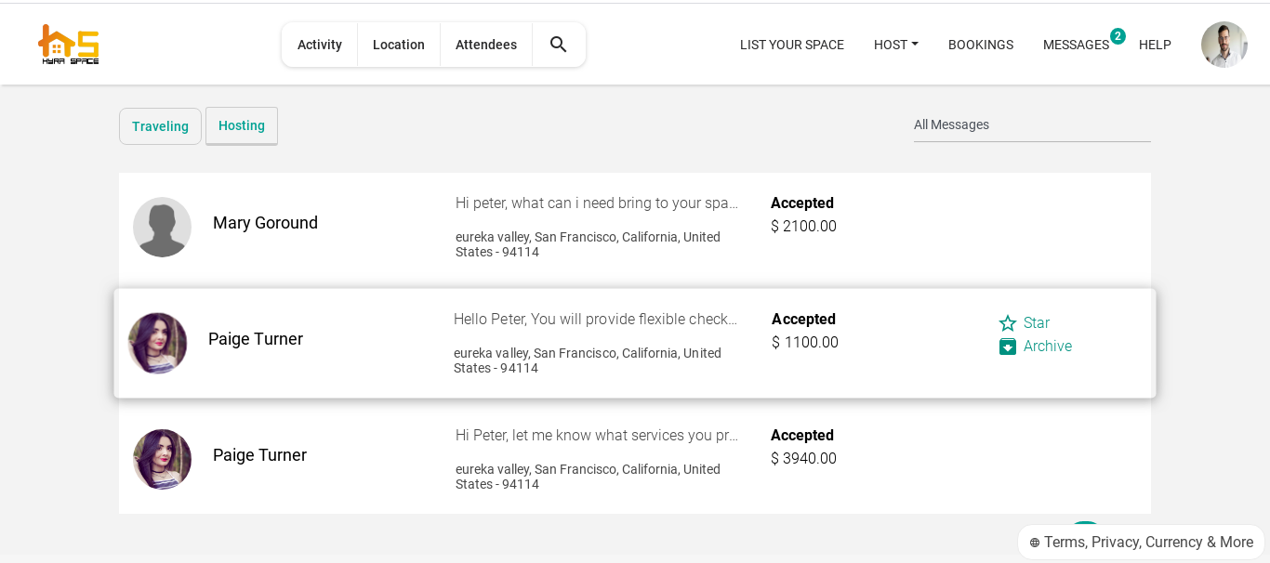This screenshot has height=563, width=1270.
Task: Open the Attendees selector
Action: [486, 45]
